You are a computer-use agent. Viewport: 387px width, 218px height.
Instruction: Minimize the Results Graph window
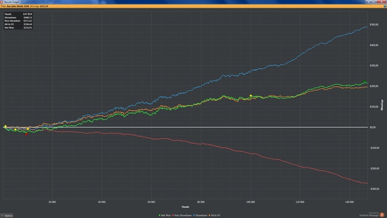point(369,2)
